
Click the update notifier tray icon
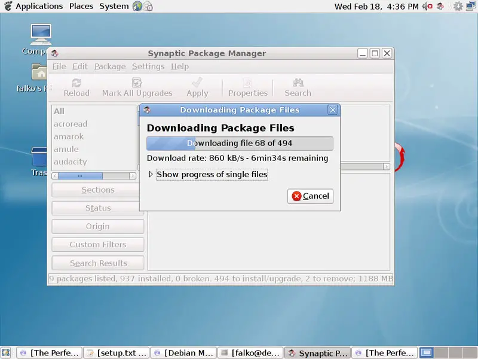[x=440, y=6]
